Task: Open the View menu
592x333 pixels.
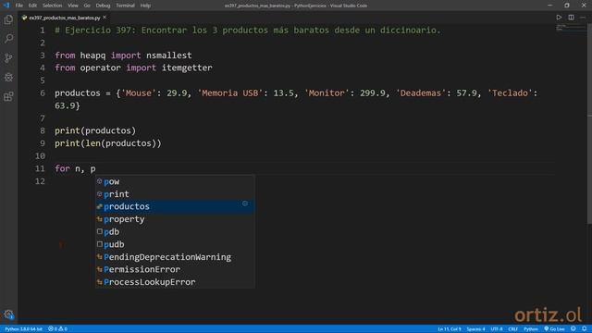Action: [73, 6]
